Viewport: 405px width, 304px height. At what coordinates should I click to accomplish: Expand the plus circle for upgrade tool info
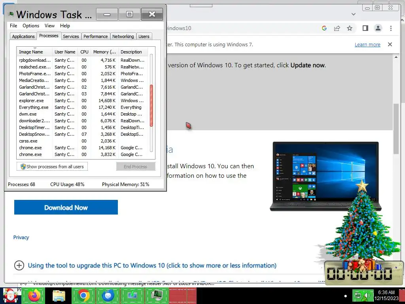click(19, 266)
